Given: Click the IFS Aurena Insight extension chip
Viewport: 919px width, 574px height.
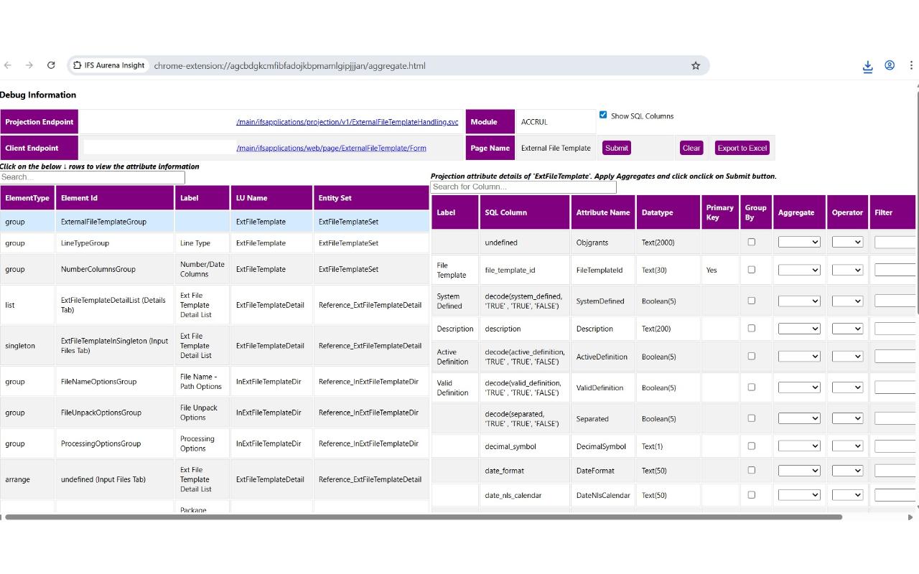Looking at the screenshot, I should coord(109,65).
